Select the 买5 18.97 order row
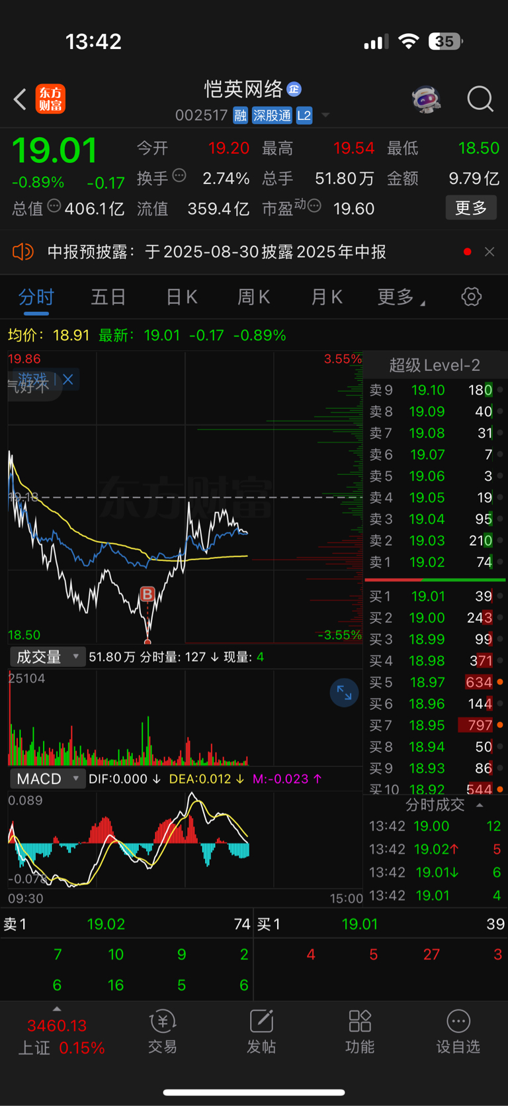 pos(435,682)
